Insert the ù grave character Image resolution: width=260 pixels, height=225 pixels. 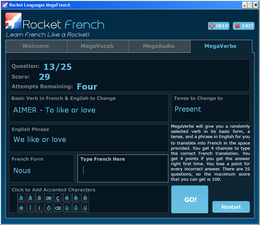click(67, 207)
